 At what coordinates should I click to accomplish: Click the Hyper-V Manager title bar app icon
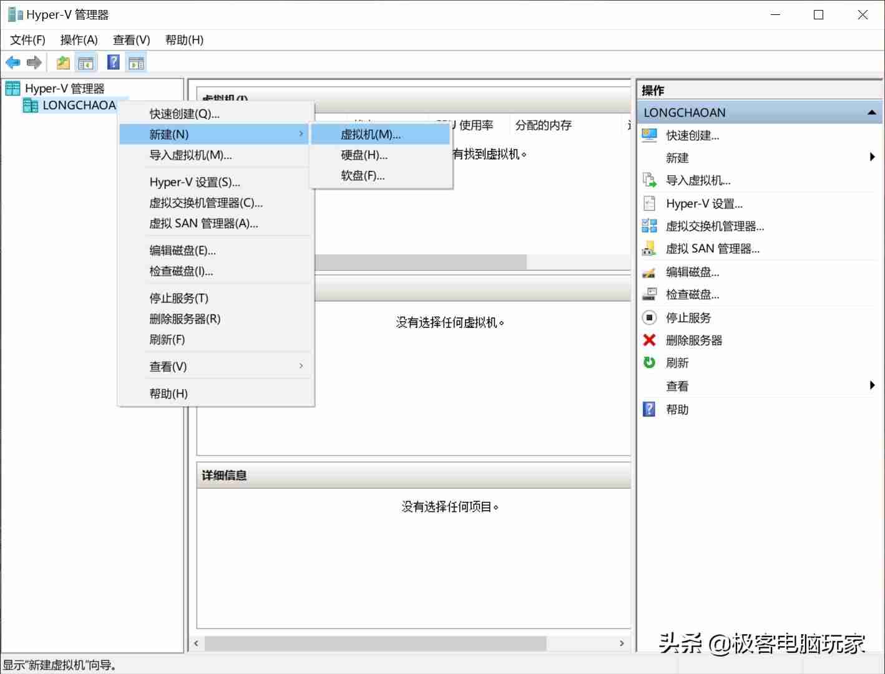(16, 14)
